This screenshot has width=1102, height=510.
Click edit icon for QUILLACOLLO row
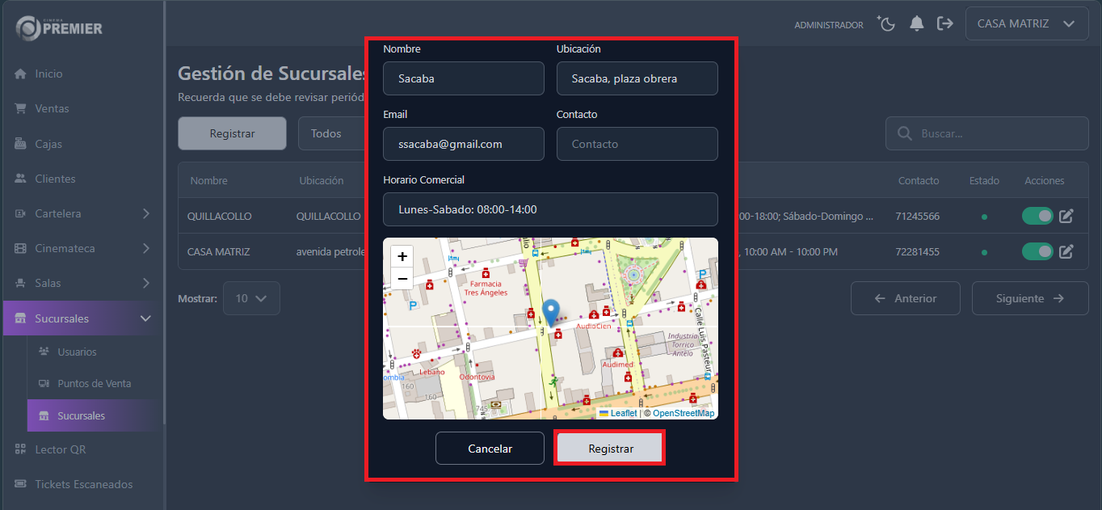[1066, 217]
